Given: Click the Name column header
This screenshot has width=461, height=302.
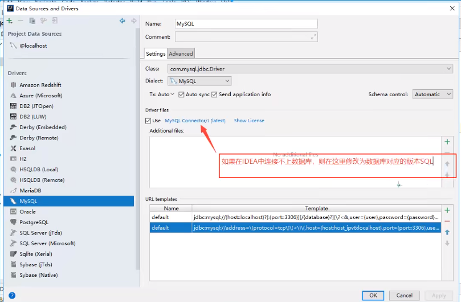Looking at the screenshot, I should click(171, 208).
